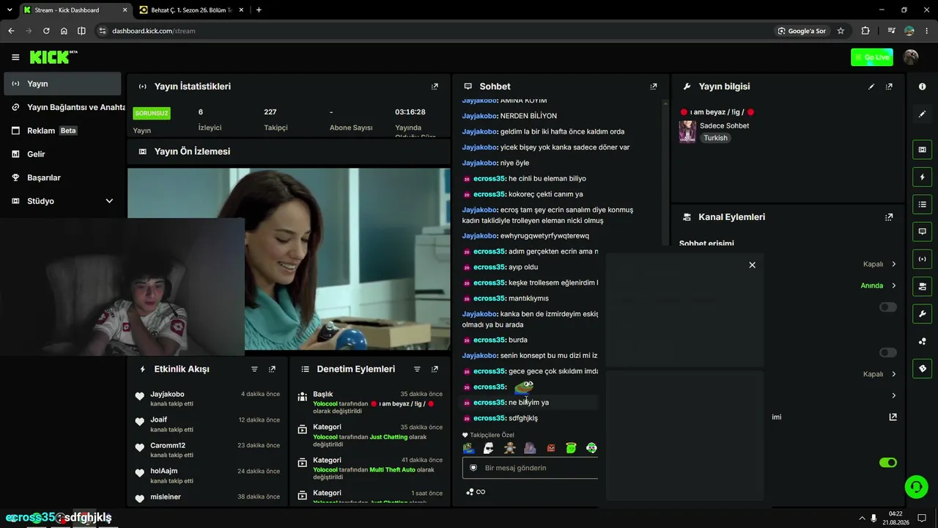Edit stream info with Yayın bilgisi pencil
Viewport: 938px width, 528px height.
(871, 87)
